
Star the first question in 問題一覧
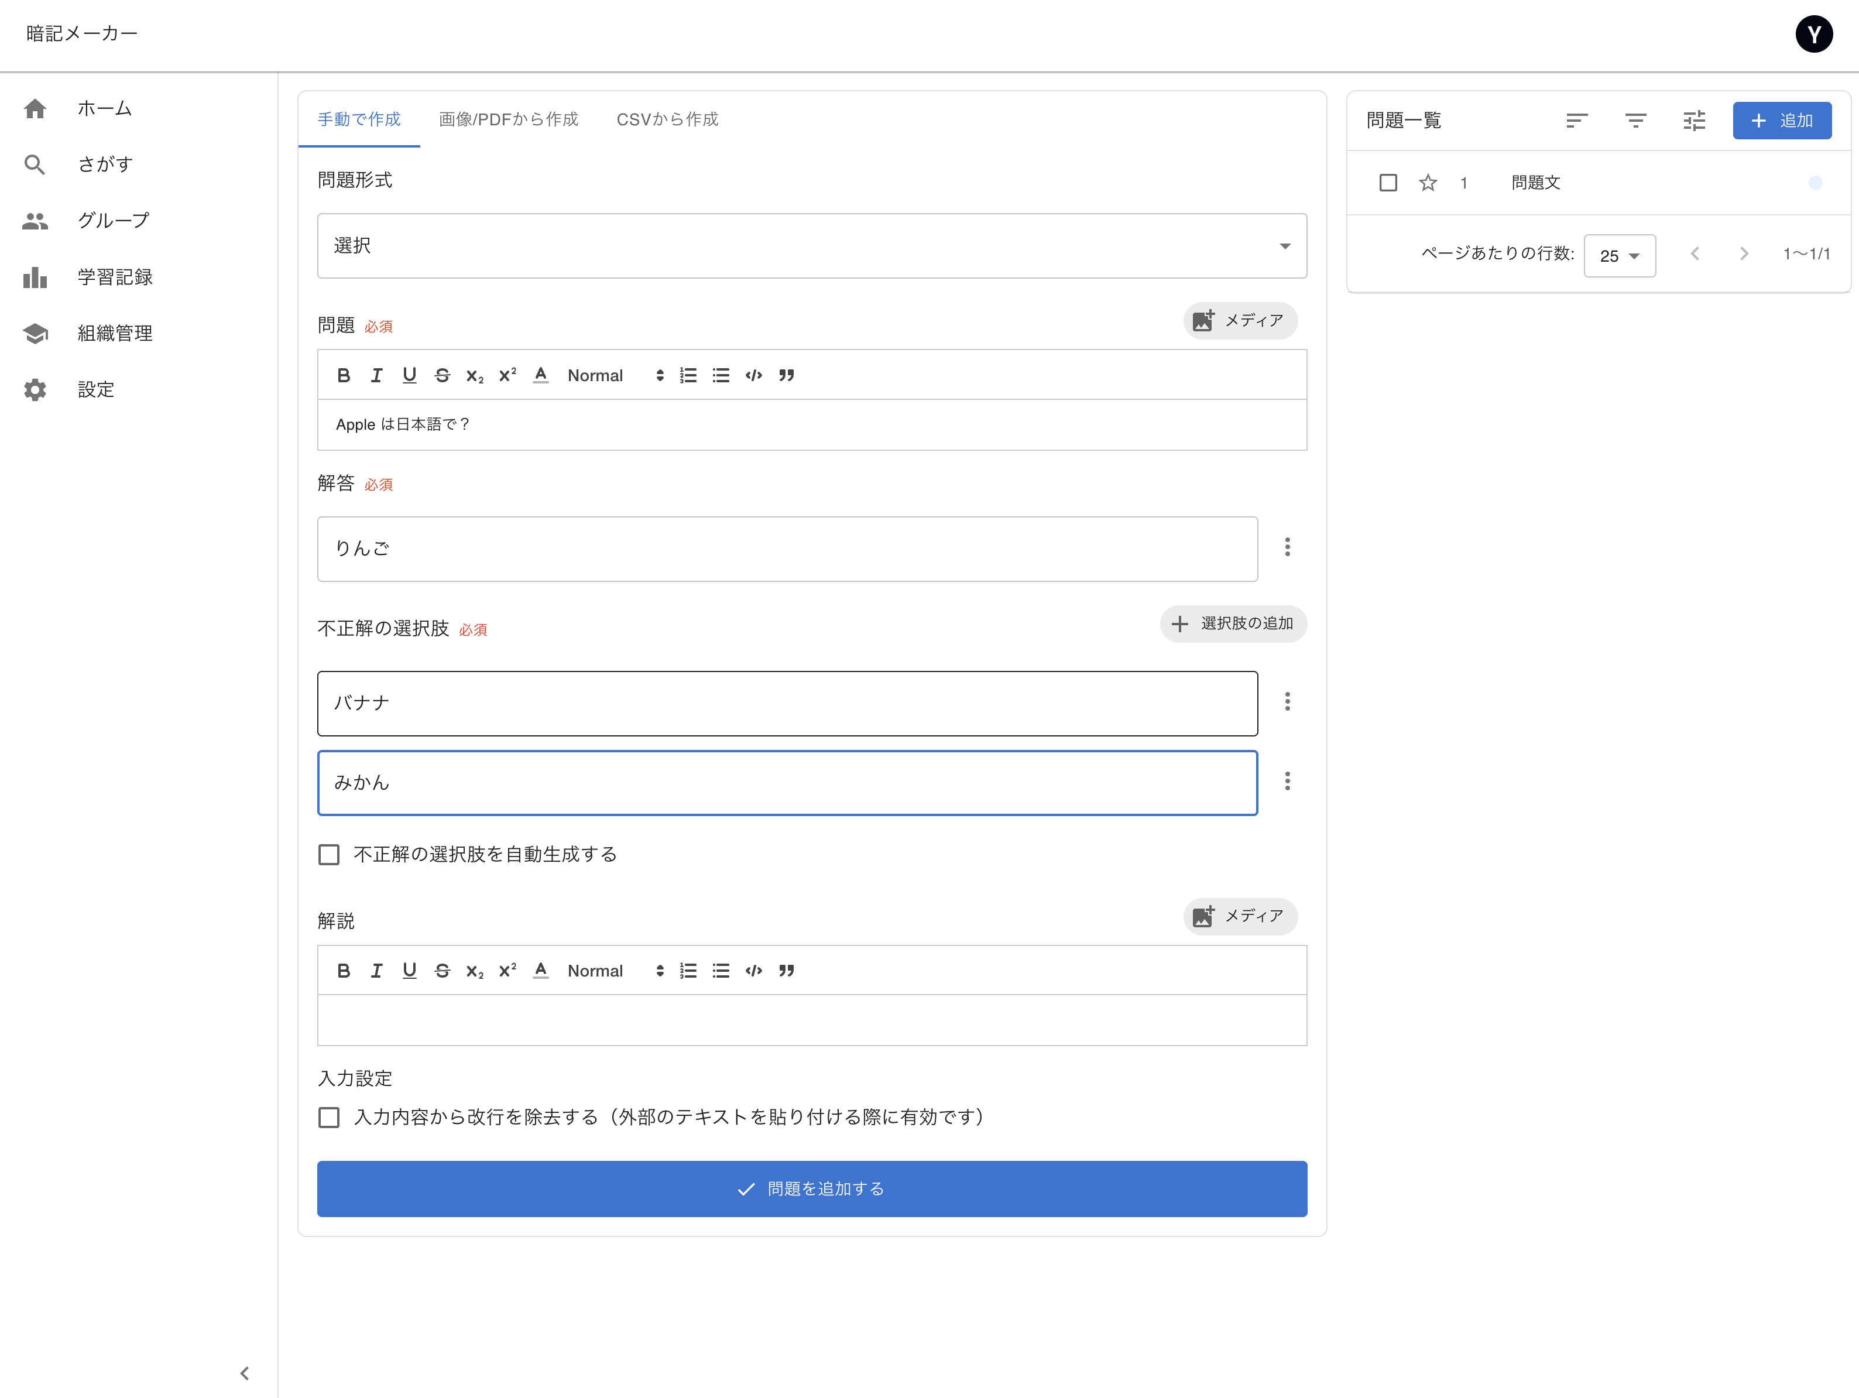pyautogui.click(x=1427, y=181)
